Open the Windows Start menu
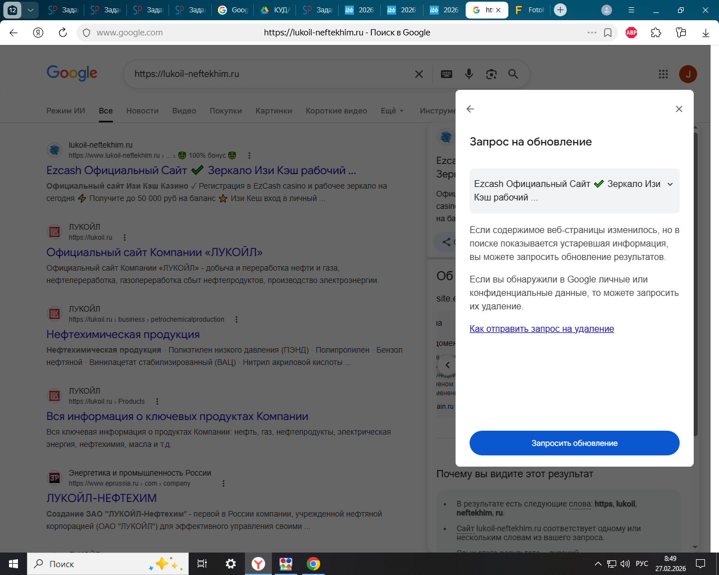Image resolution: width=719 pixels, height=575 pixels. pyautogui.click(x=13, y=564)
